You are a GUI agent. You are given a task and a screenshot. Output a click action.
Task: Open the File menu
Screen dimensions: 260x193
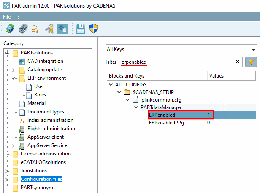coord(7,16)
